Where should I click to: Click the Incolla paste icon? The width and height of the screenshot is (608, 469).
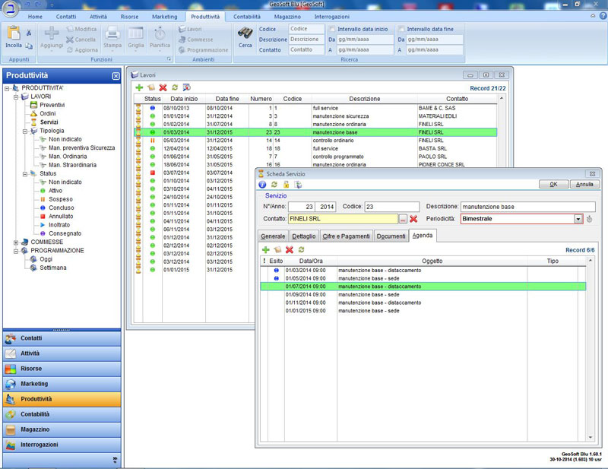(13, 33)
